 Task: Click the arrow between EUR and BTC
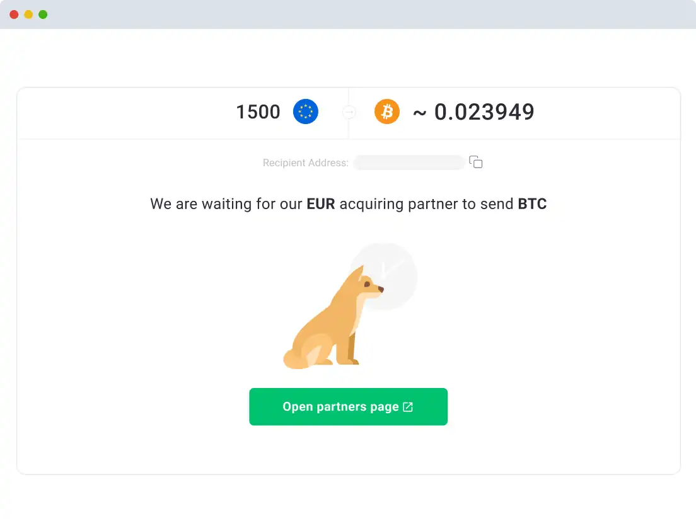point(349,111)
